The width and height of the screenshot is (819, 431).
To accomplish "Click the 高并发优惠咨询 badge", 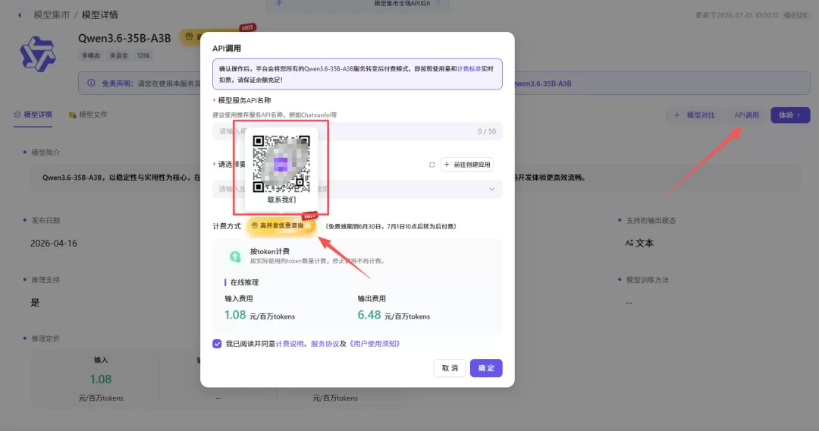I will click(281, 225).
